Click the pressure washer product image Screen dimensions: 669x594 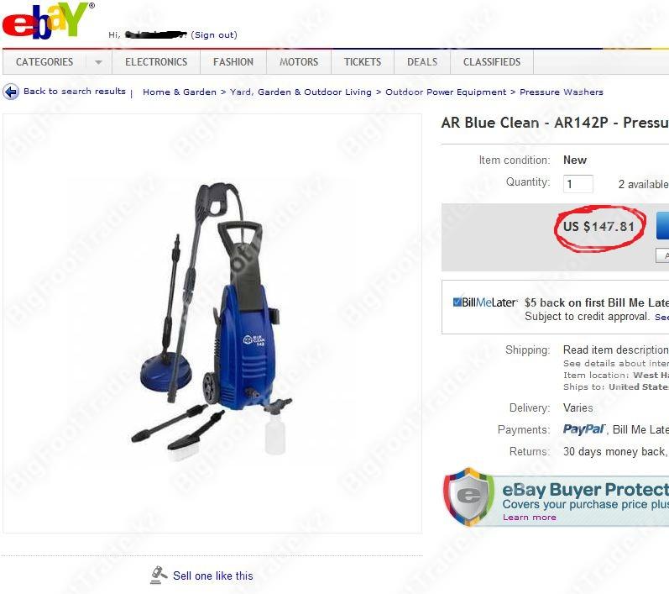[x=212, y=323]
